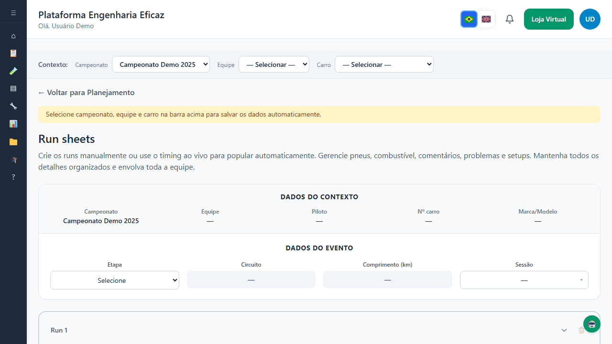Open the test tube sidebar icon
This screenshot has width=612, height=344.
pyautogui.click(x=13, y=71)
